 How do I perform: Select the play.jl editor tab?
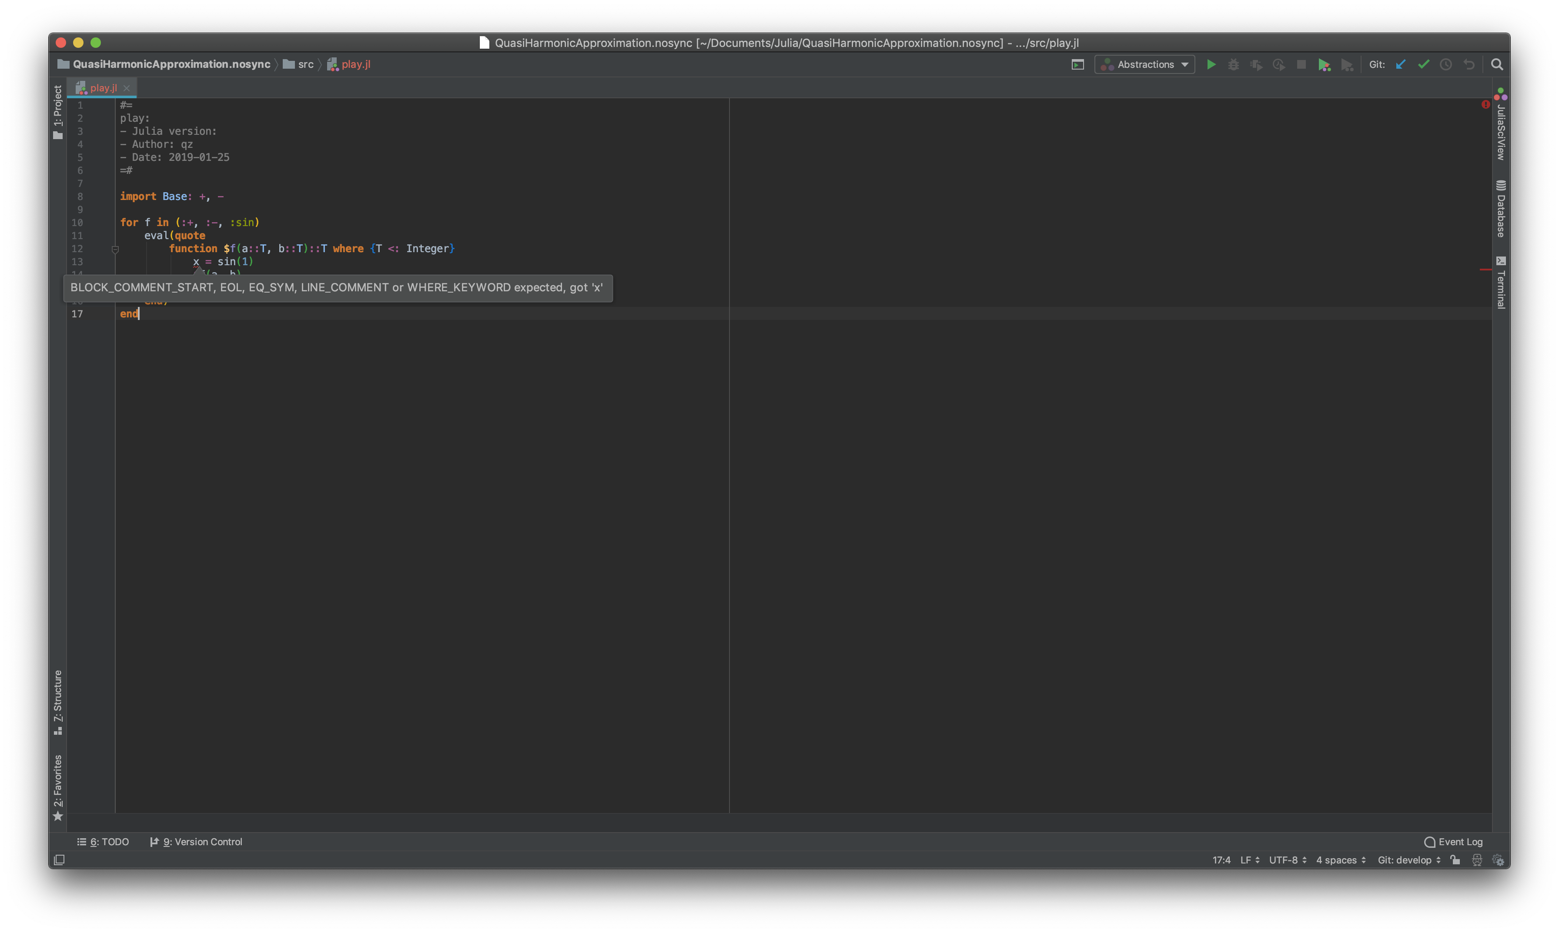click(104, 87)
